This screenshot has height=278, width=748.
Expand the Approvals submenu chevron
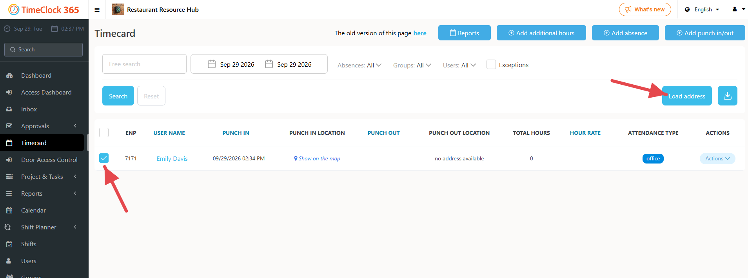pos(75,126)
